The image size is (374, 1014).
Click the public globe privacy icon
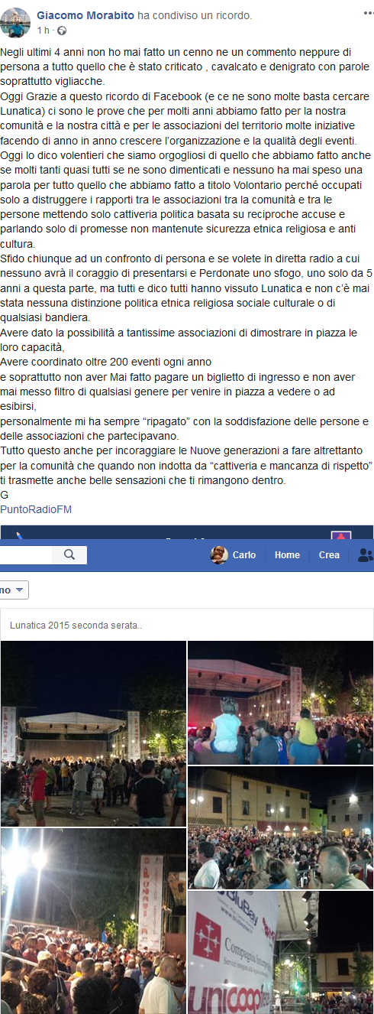tap(62, 31)
